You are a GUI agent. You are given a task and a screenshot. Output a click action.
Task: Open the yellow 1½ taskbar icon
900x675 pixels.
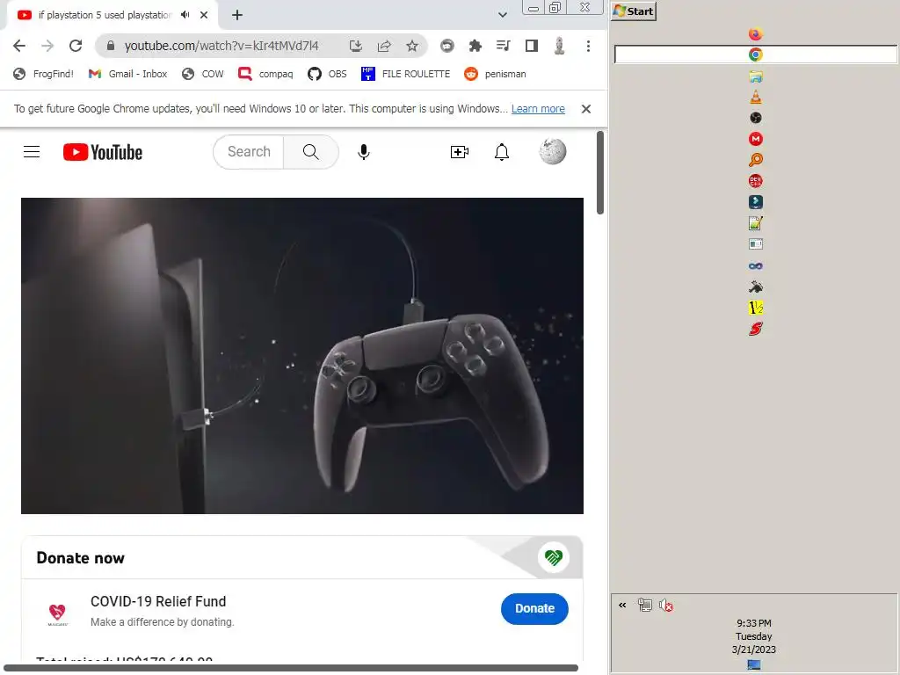pyautogui.click(x=755, y=308)
